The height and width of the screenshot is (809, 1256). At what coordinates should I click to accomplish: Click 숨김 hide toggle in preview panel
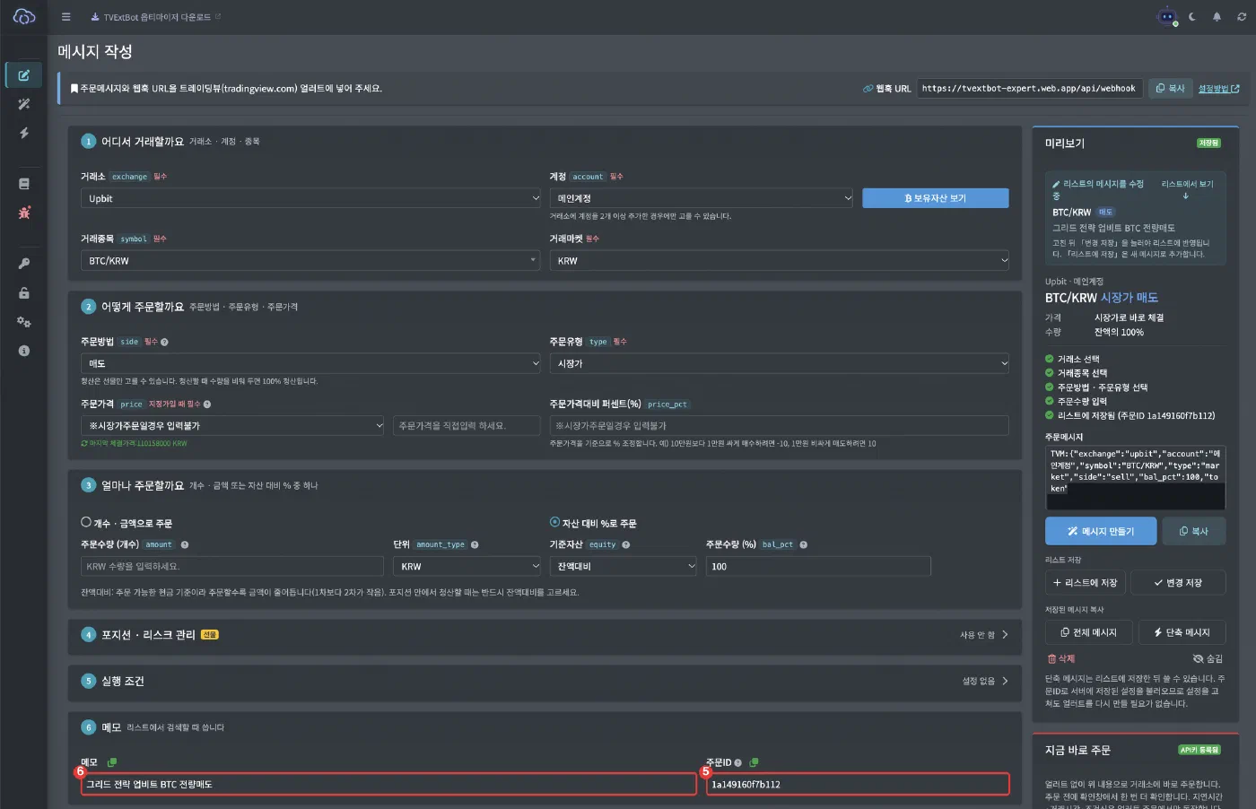1208,658
